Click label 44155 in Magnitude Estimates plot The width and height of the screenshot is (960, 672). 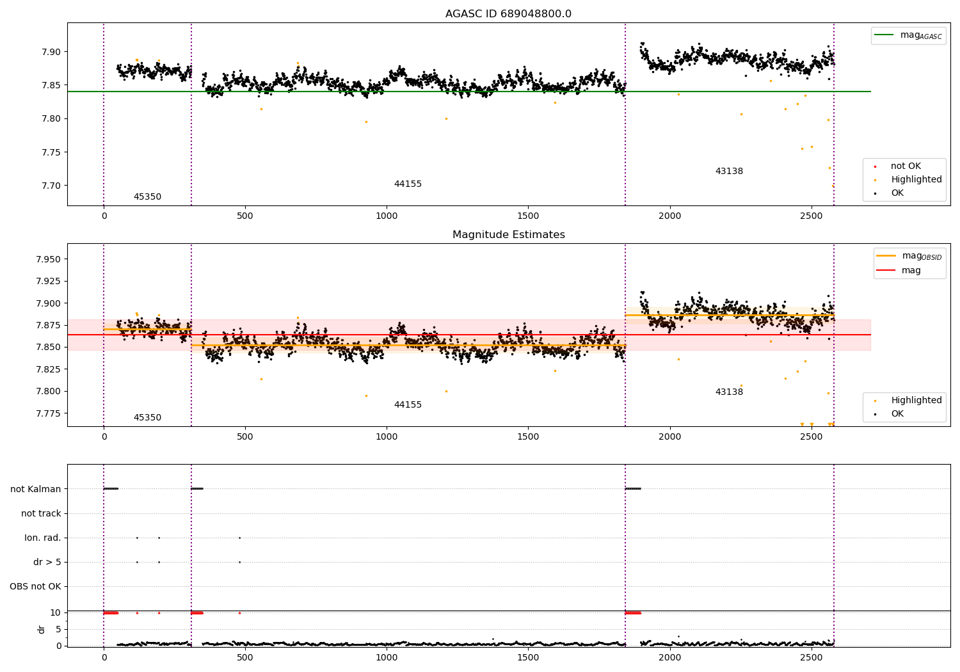point(408,405)
